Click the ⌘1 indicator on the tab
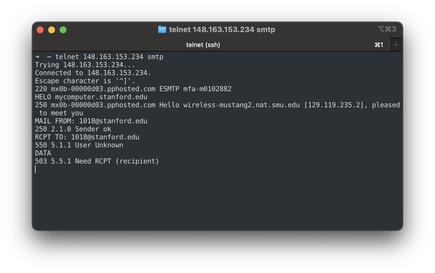The width and height of the screenshot is (435, 273). click(x=379, y=45)
